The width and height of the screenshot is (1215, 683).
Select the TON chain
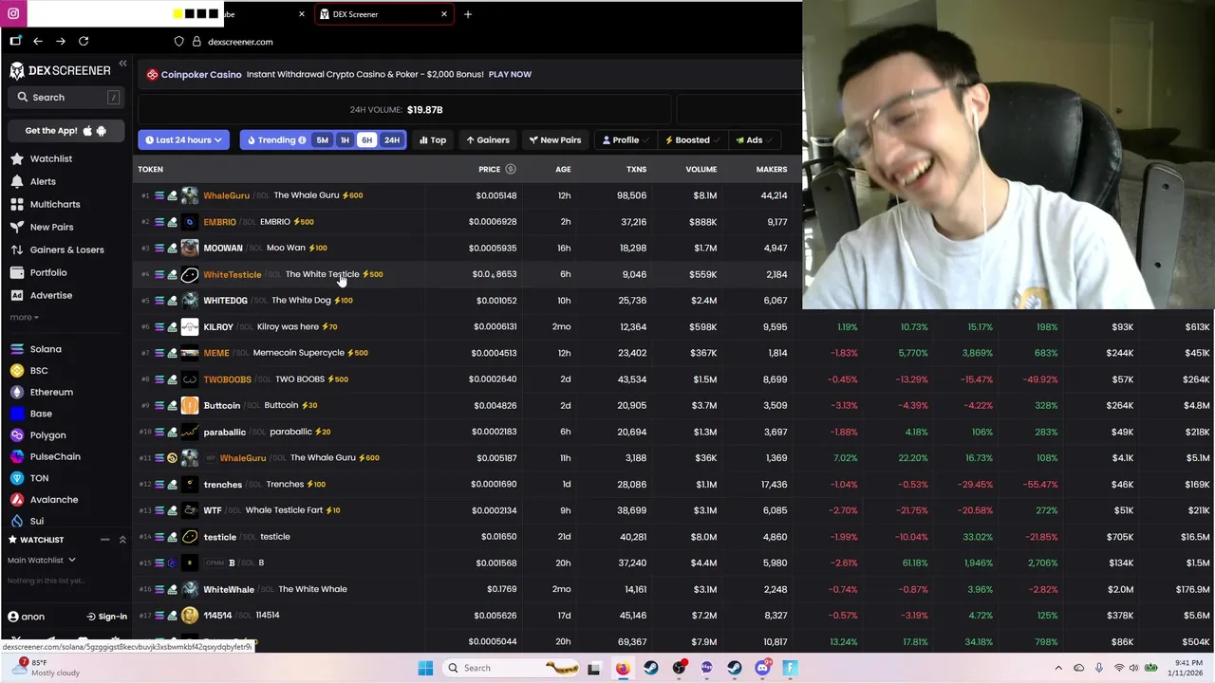(x=39, y=478)
